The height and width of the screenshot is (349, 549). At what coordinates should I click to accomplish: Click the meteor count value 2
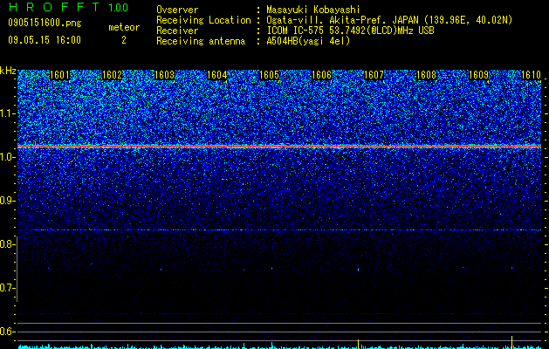pos(124,40)
